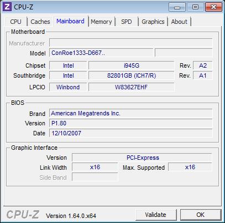Click the empty Manufacturer field
The width and height of the screenshot is (225, 223).
click(x=131, y=43)
